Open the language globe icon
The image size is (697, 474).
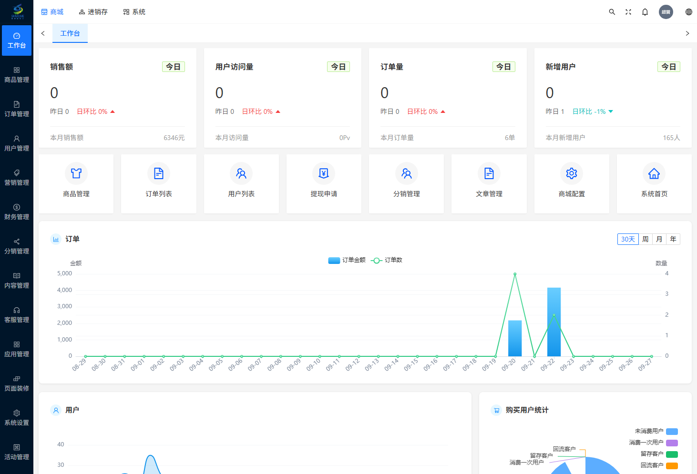tap(689, 12)
